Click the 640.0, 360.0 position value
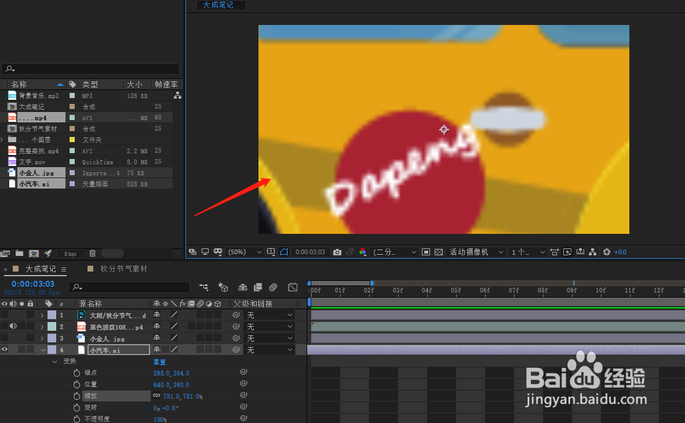This screenshot has height=423, width=685. (x=172, y=385)
